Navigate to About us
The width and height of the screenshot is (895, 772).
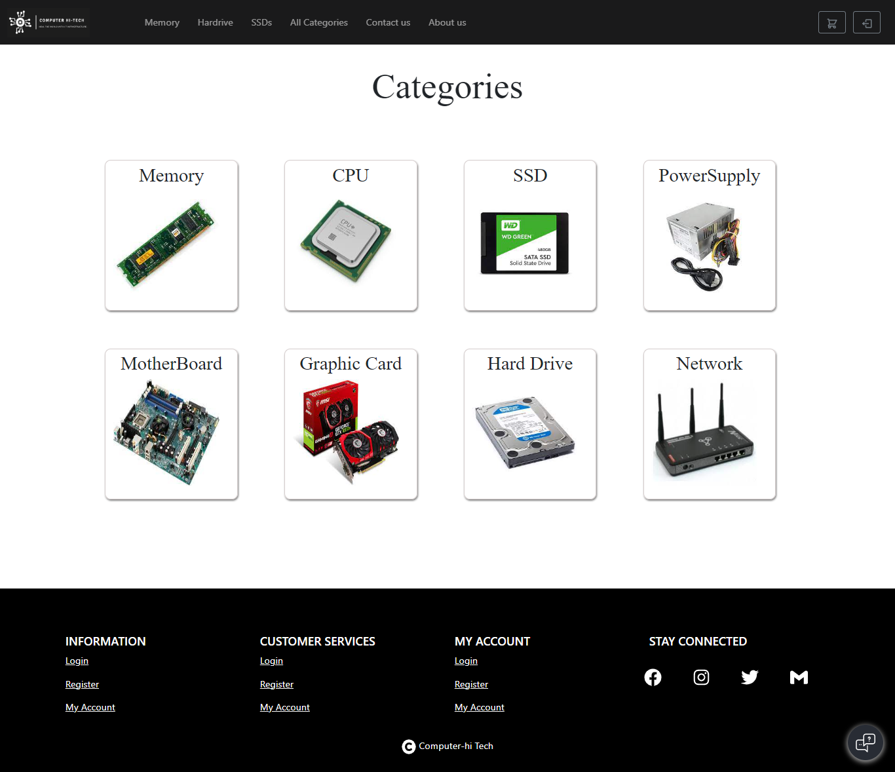(x=447, y=22)
